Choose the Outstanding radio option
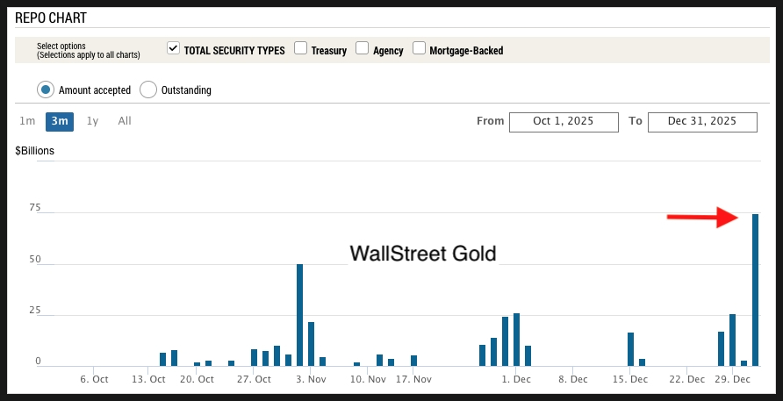The width and height of the screenshot is (783, 401). click(x=148, y=90)
